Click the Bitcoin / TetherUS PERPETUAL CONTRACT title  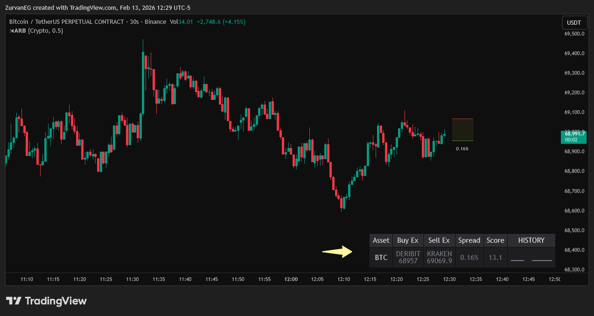(x=67, y=22)
